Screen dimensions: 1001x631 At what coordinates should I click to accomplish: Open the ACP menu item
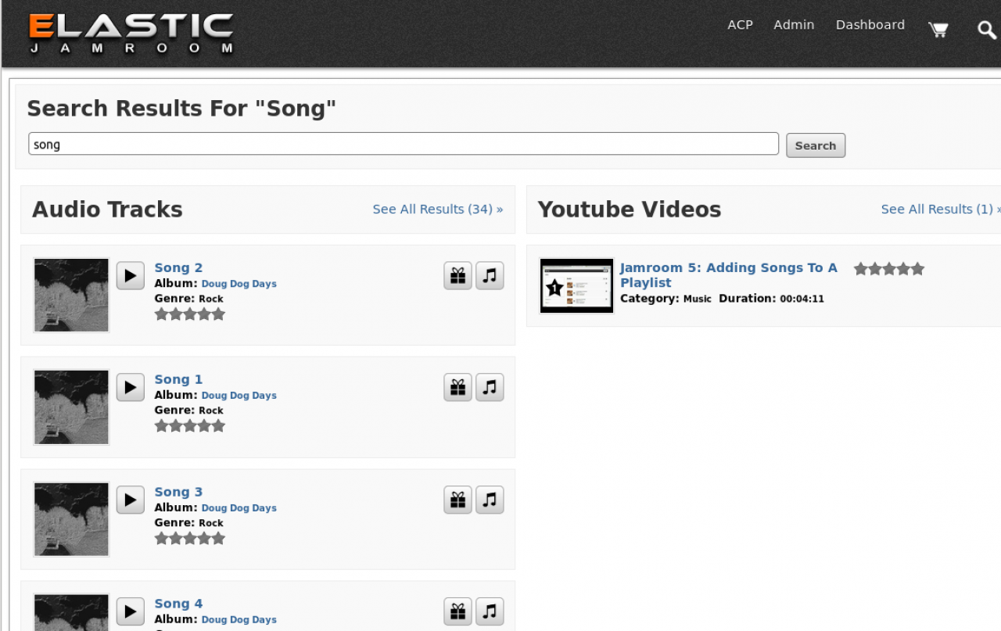[x=740, y=25]
